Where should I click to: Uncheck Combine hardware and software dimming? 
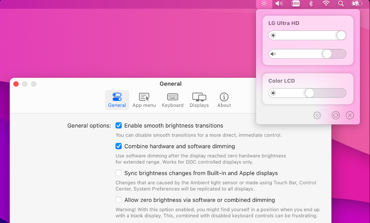pos(119,146)
